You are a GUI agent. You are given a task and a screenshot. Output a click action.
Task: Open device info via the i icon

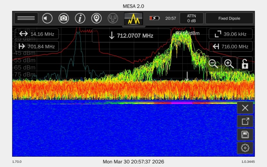click(80, 18)
